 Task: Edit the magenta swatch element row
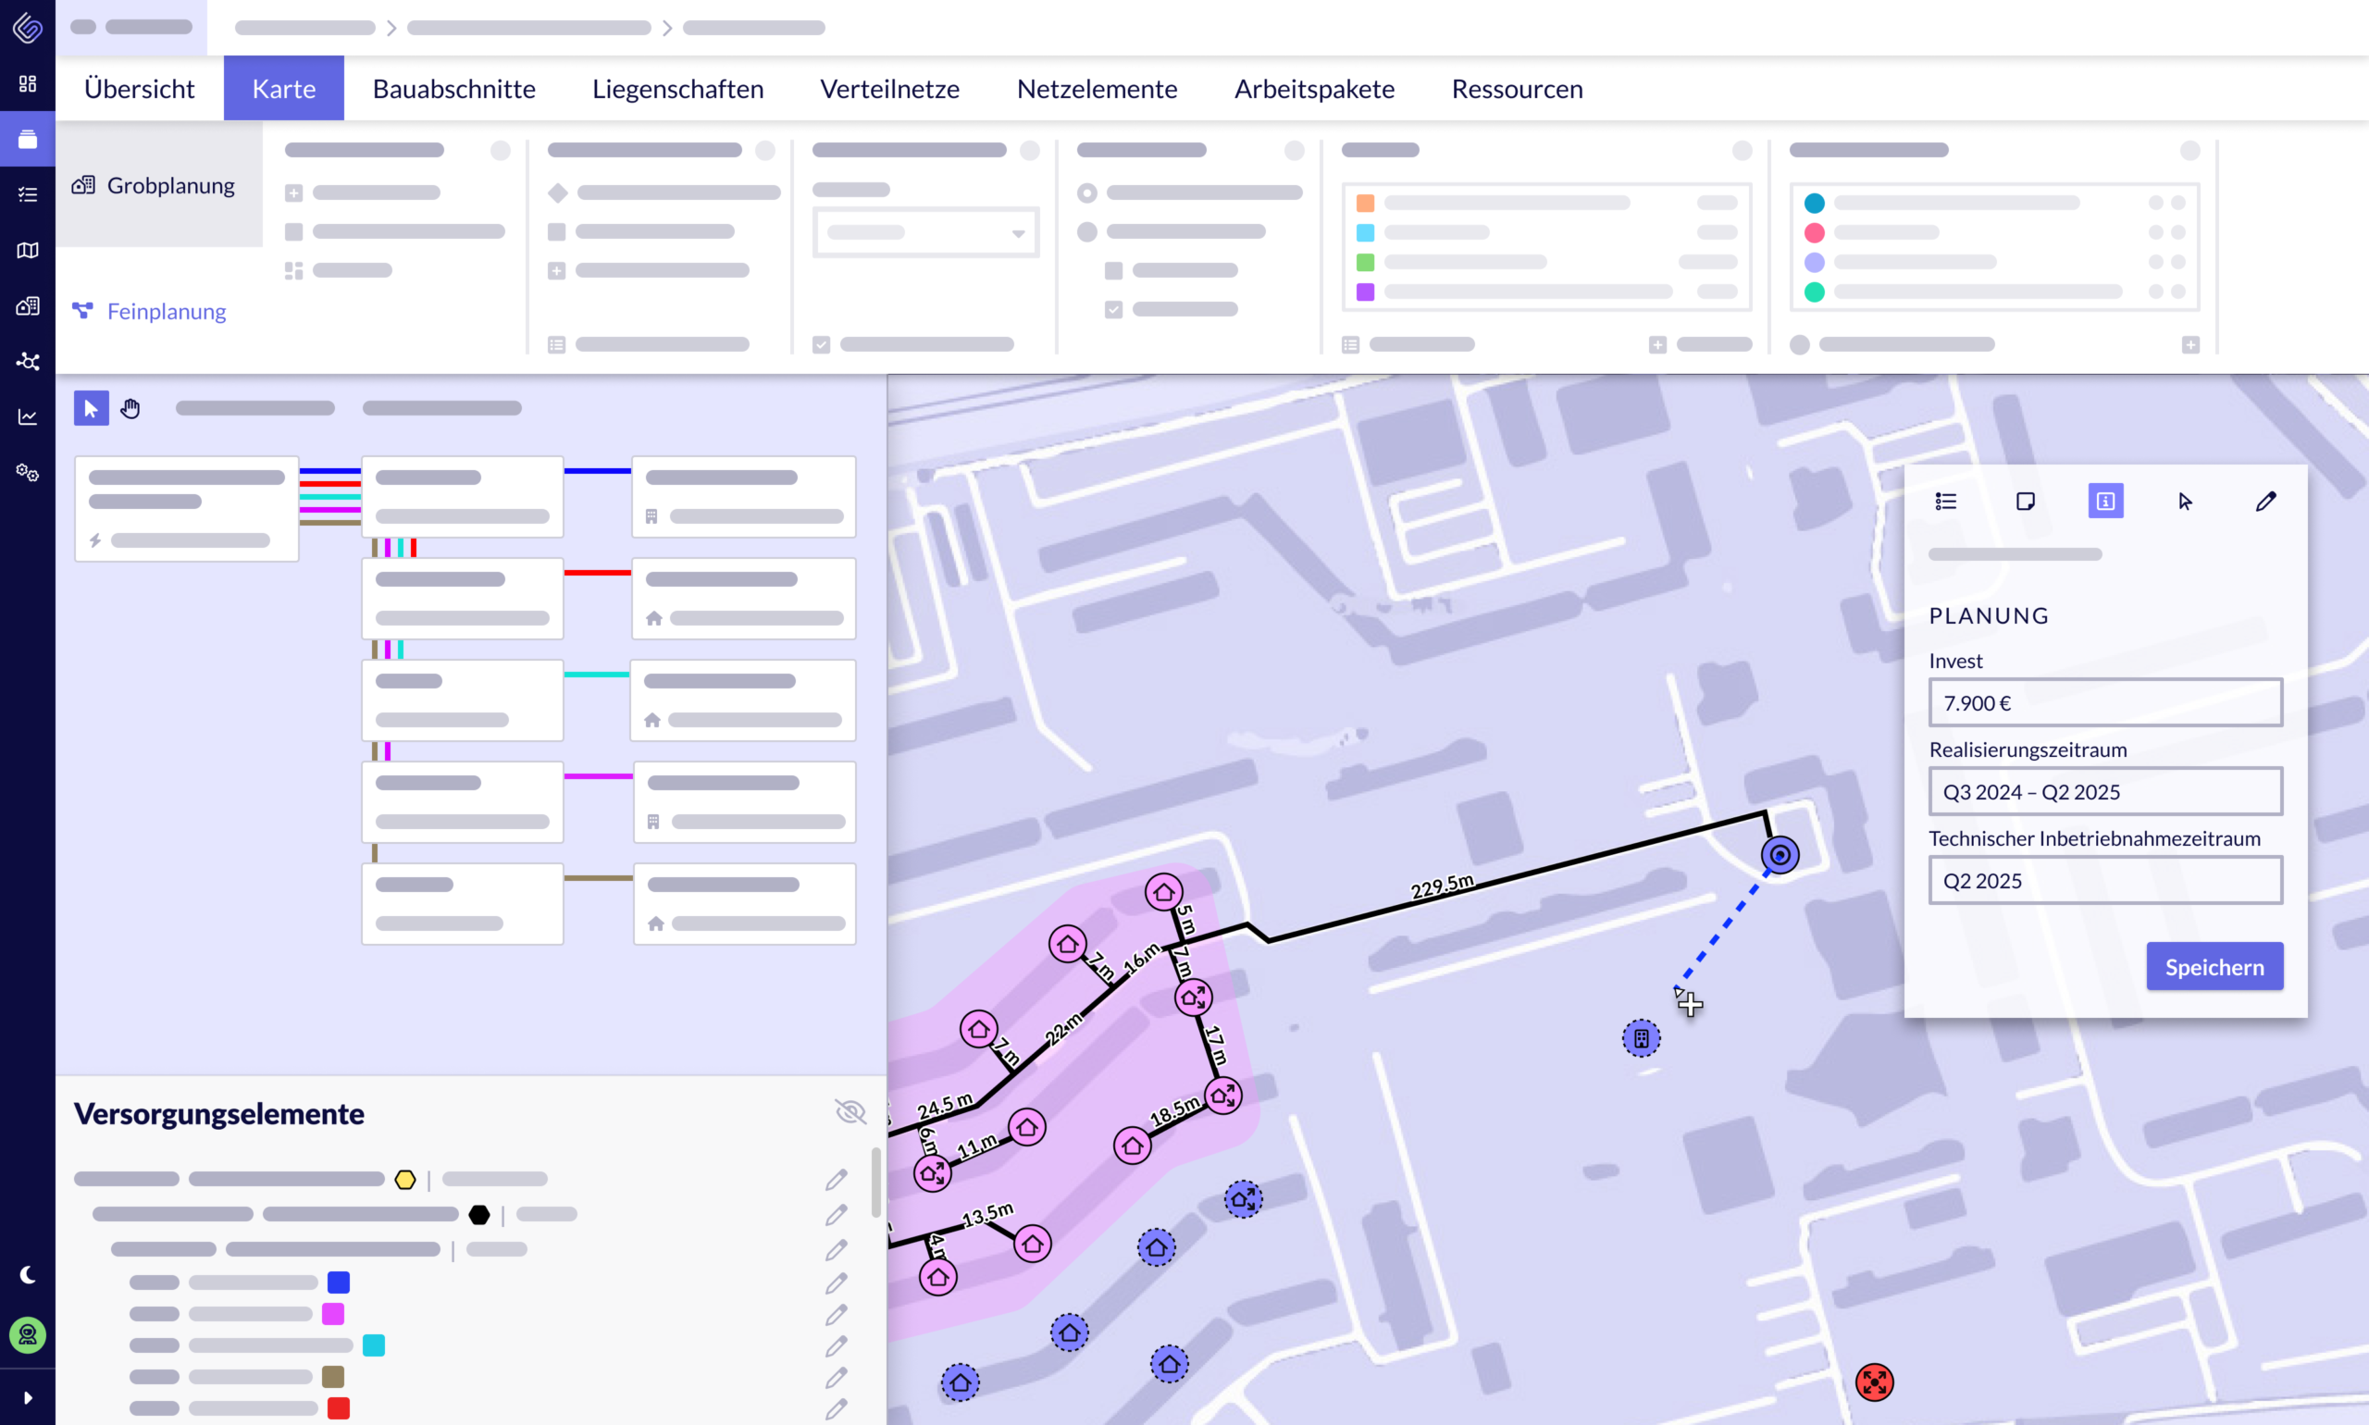[x=837, y=1314]
